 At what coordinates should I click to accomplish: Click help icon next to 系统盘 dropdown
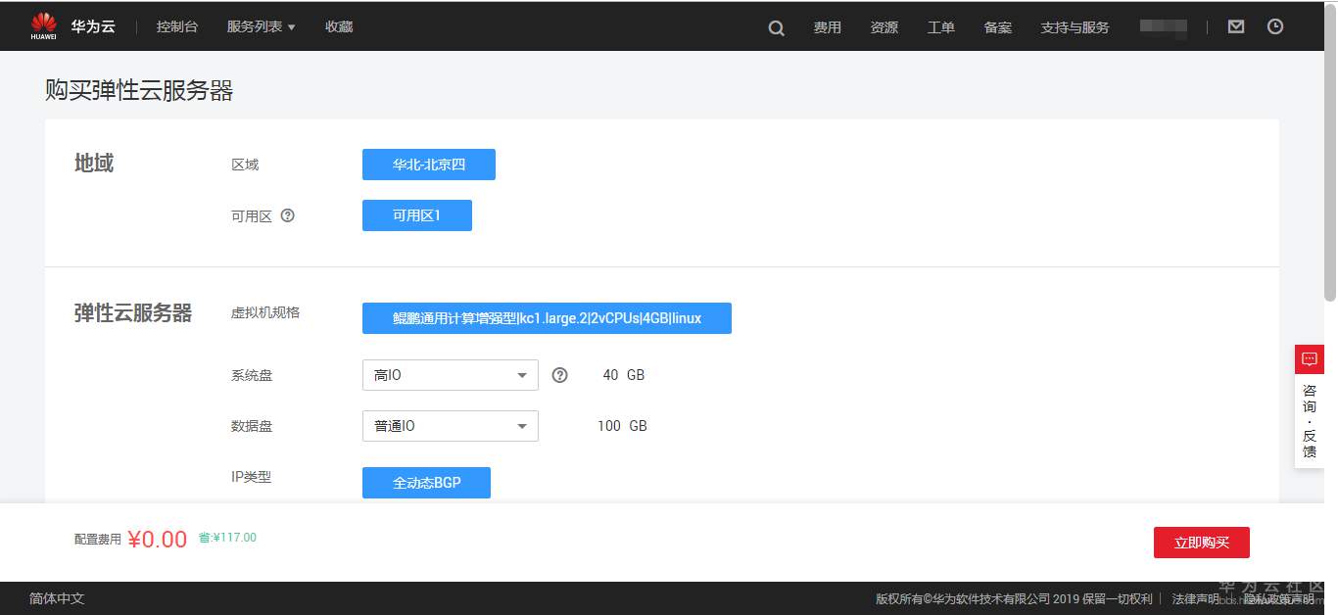pyautogui.click(x=559, y=375)
